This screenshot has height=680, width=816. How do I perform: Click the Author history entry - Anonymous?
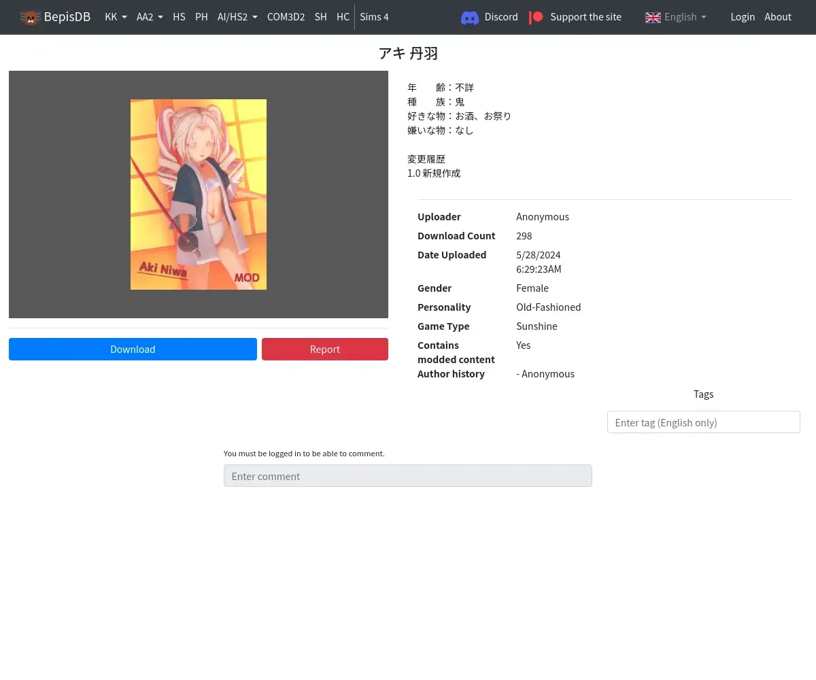click(545, 374)
